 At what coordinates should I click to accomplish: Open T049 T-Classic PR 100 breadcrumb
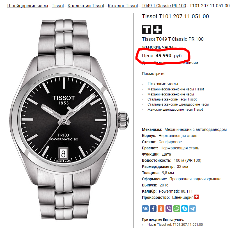(164, 6)
